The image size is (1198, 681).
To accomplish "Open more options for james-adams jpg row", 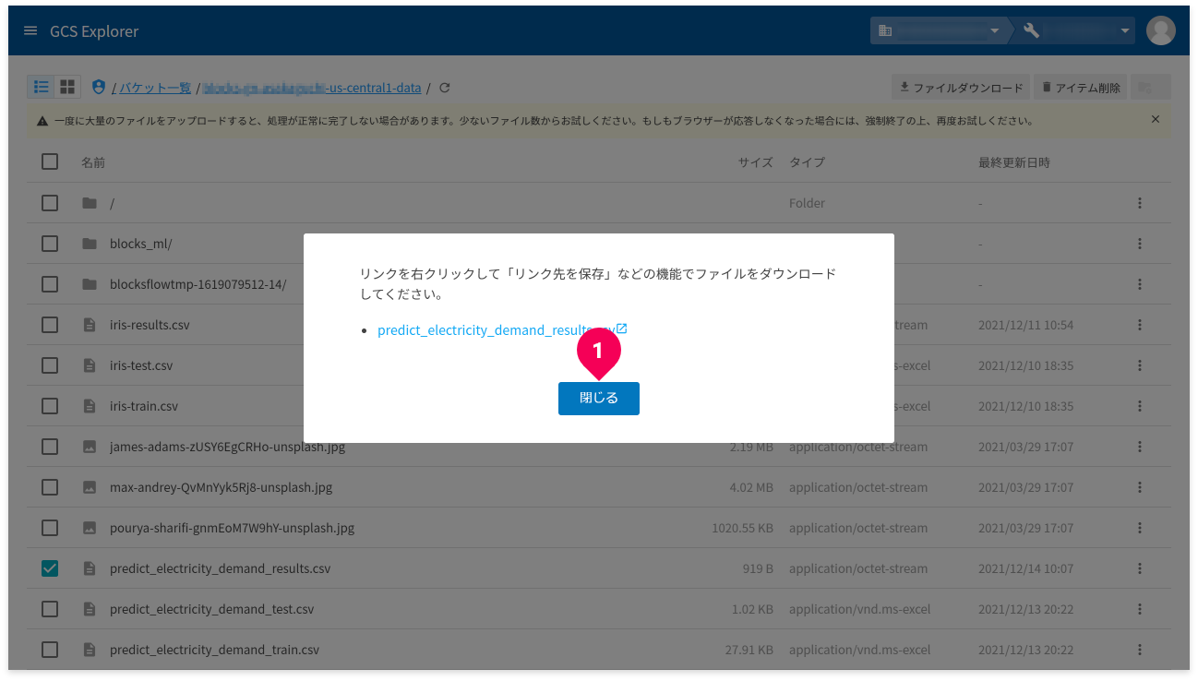I will (1140, 447).
